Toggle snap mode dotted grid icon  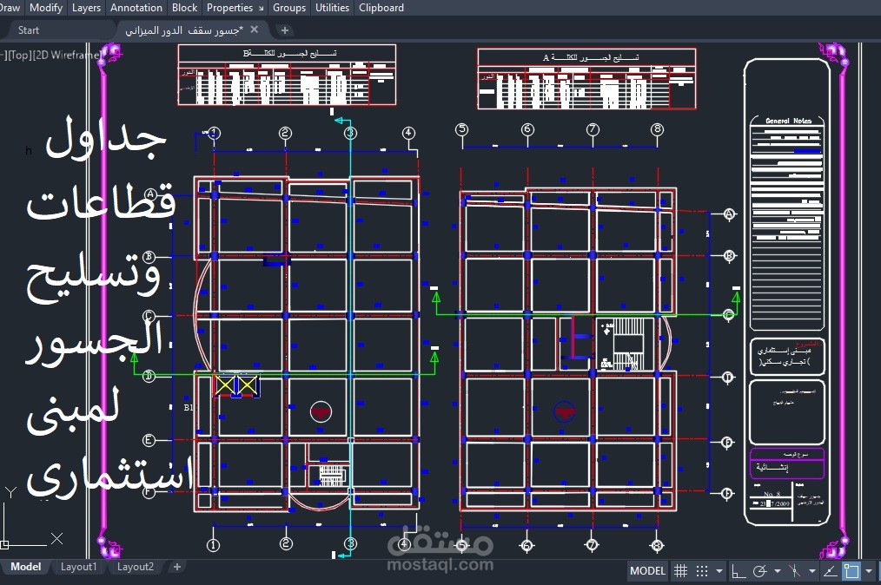[702, 571]
